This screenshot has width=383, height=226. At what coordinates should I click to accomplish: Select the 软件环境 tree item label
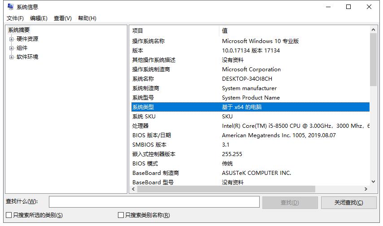point(27,57)
